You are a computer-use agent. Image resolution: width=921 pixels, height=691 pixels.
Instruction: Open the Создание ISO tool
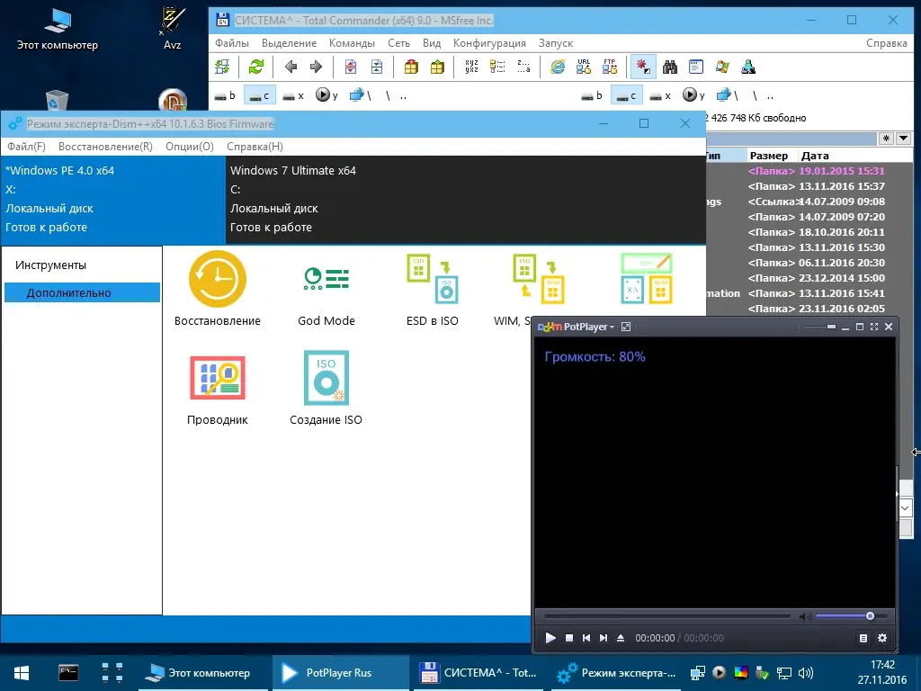pos(326,388)
